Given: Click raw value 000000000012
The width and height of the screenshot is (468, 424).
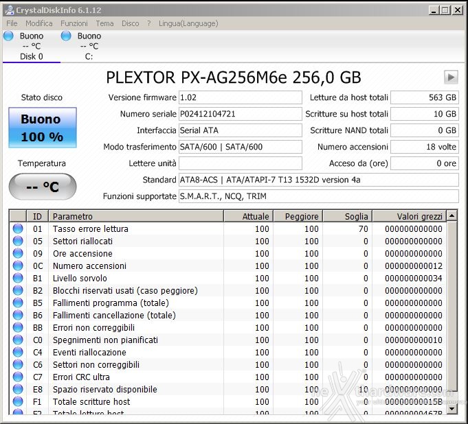Looking at the screenshot, I should coord(414,266).
